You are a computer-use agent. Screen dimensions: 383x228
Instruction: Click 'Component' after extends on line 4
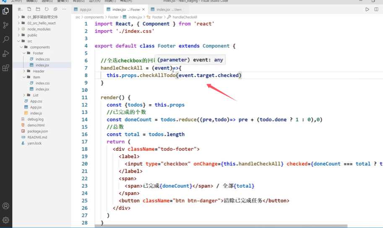point(216,46)
